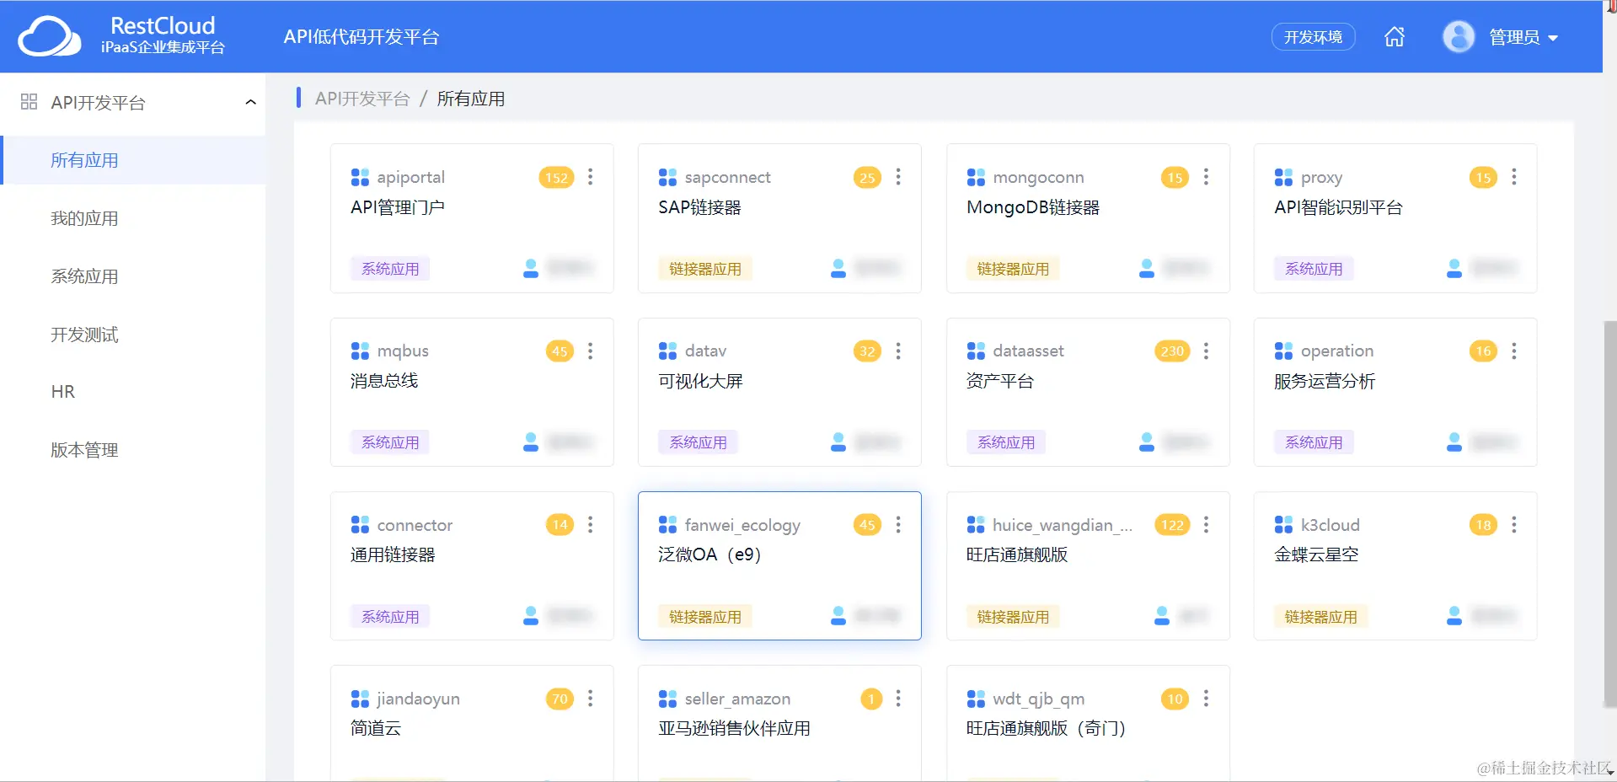Open more options for jiandaoyun card
1617x782 pixels.
(591, 699)
